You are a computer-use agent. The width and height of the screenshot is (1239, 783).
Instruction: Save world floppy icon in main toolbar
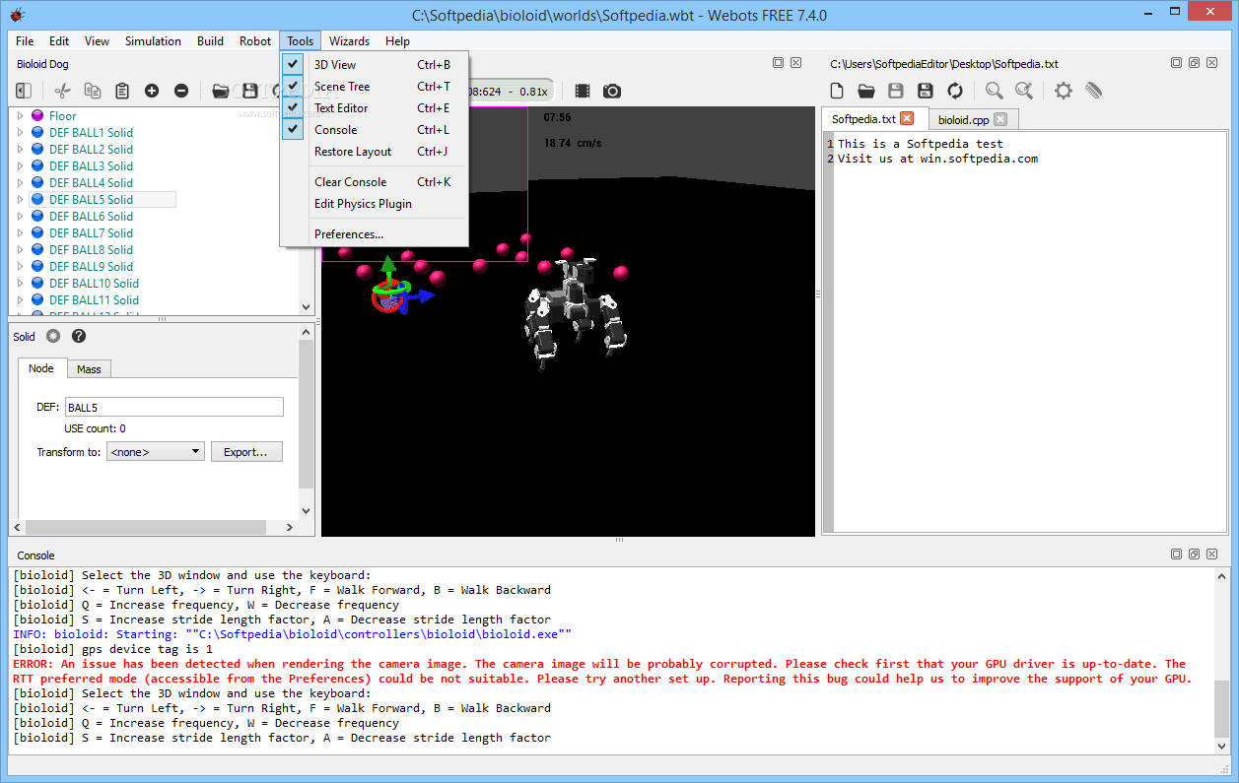click(250, 91)
